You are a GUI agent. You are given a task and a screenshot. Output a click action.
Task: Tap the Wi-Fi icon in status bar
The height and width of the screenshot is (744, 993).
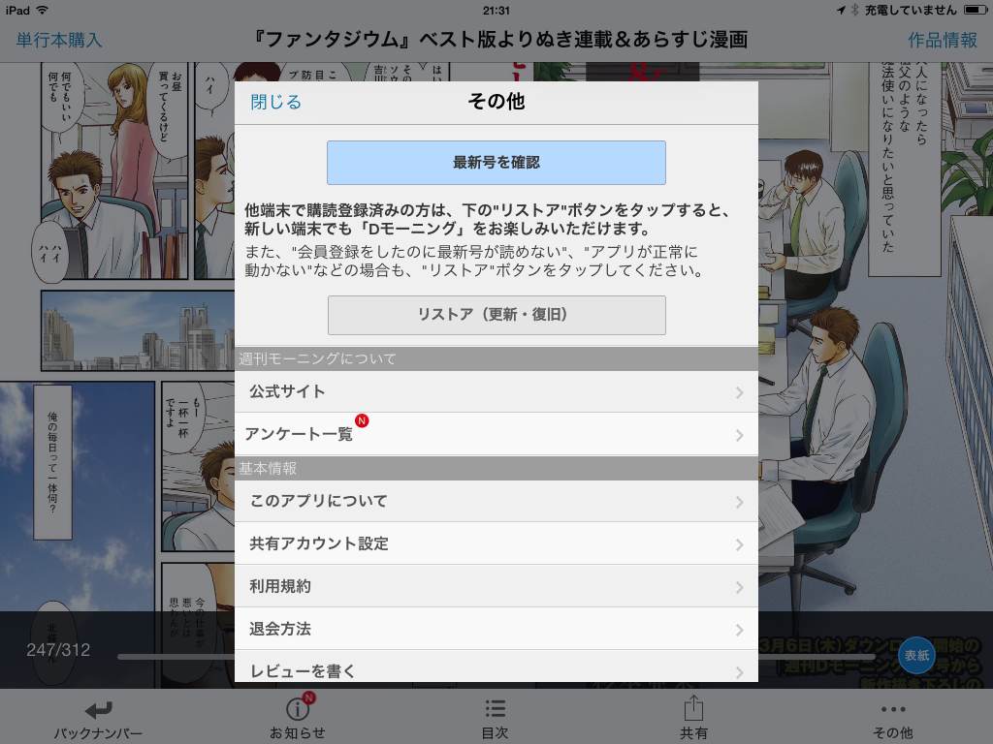coord(42,10)
